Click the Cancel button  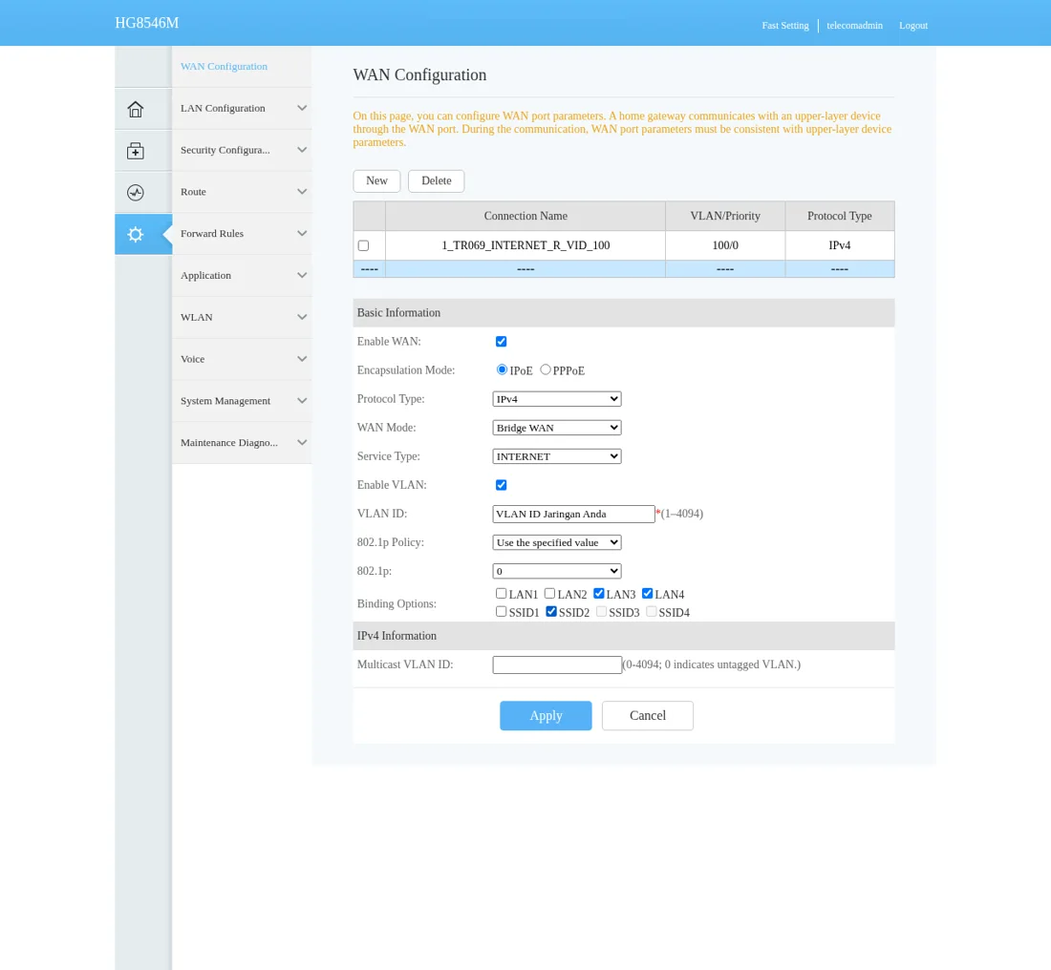coord(648,715)
